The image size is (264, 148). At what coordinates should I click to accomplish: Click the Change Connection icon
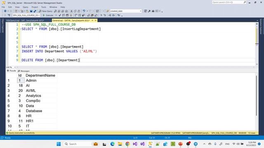[9, 15]
